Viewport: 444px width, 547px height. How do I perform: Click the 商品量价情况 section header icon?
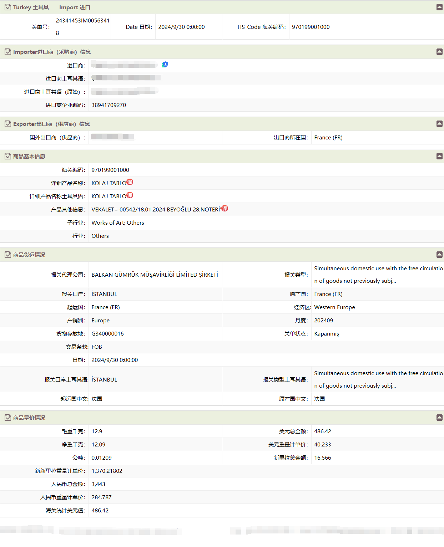point(7,418)
